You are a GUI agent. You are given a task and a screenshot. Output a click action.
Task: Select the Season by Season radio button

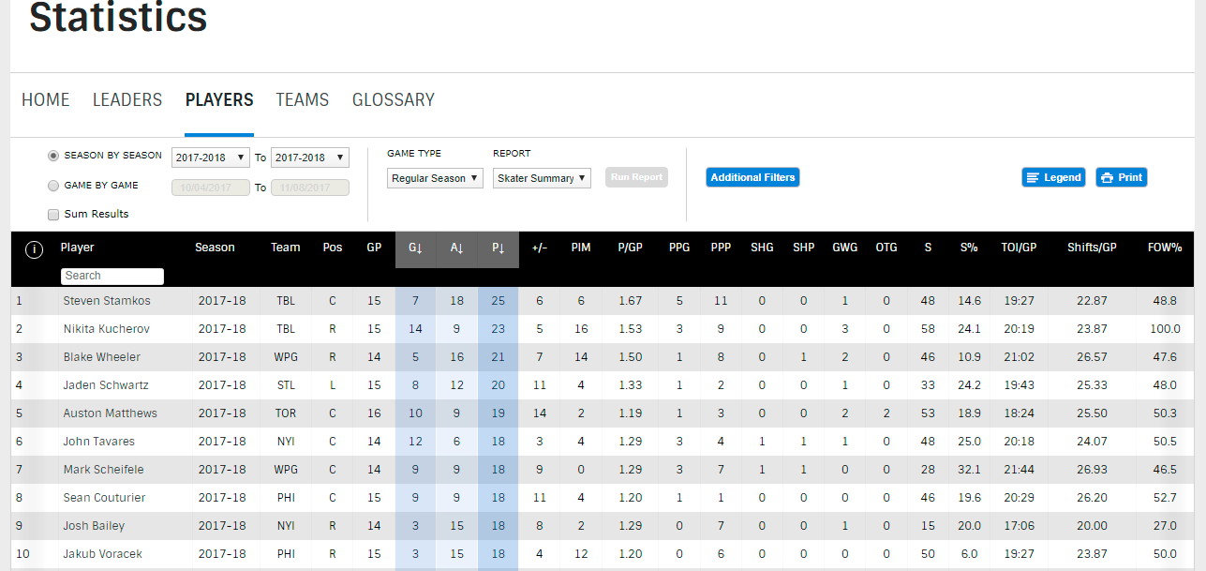(53, 156)
